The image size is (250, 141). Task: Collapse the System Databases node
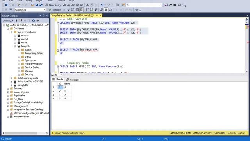(x=11, y=32)
